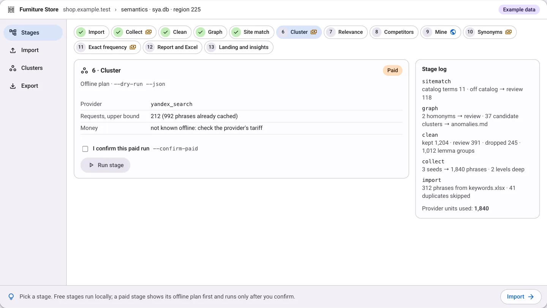Click the Run stage button
The image size is (547, 308).
pos(105,165)
